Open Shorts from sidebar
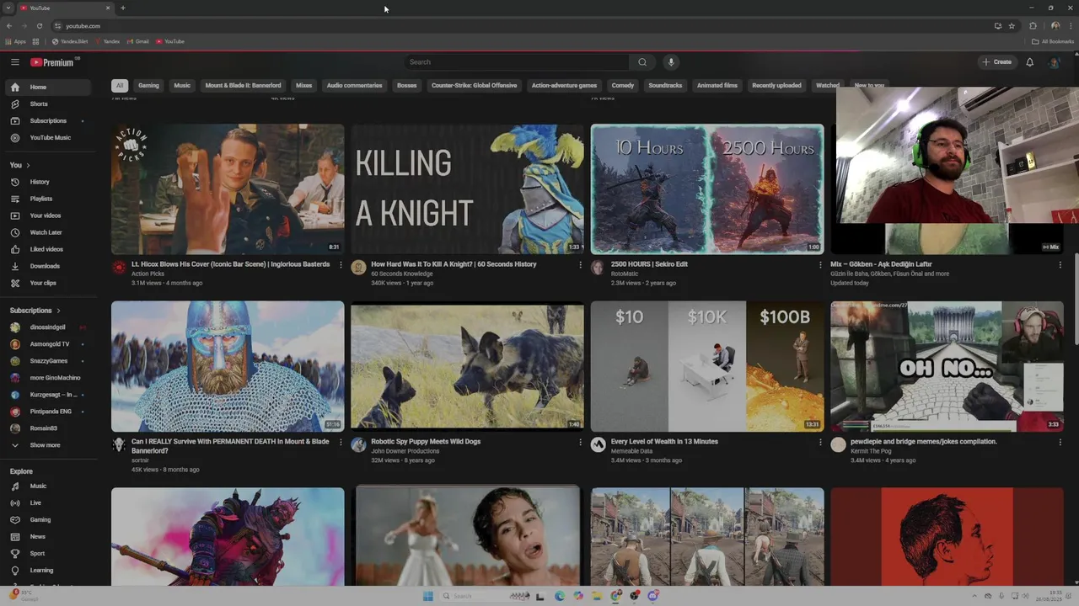The image size is (1079, 606). pos(47,104)
